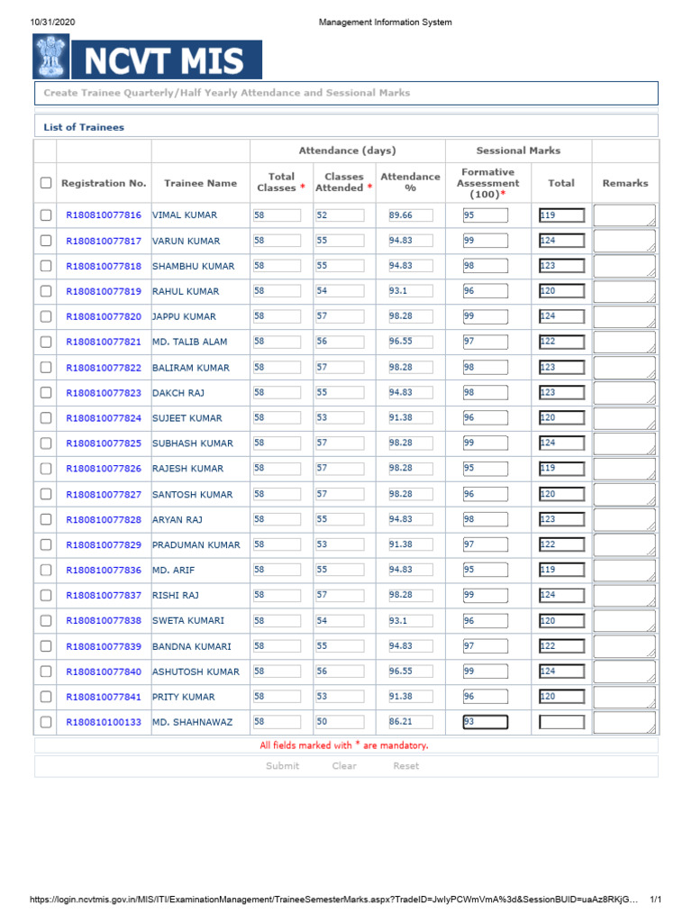This screenshot has height=923, width=692.
Task: Click the Trainee Name column header
Action: coord(200,183)
